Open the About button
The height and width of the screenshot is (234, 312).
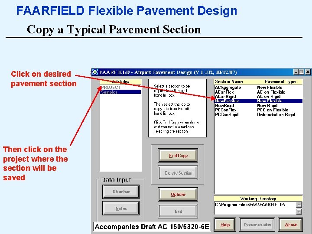(290, 224)
